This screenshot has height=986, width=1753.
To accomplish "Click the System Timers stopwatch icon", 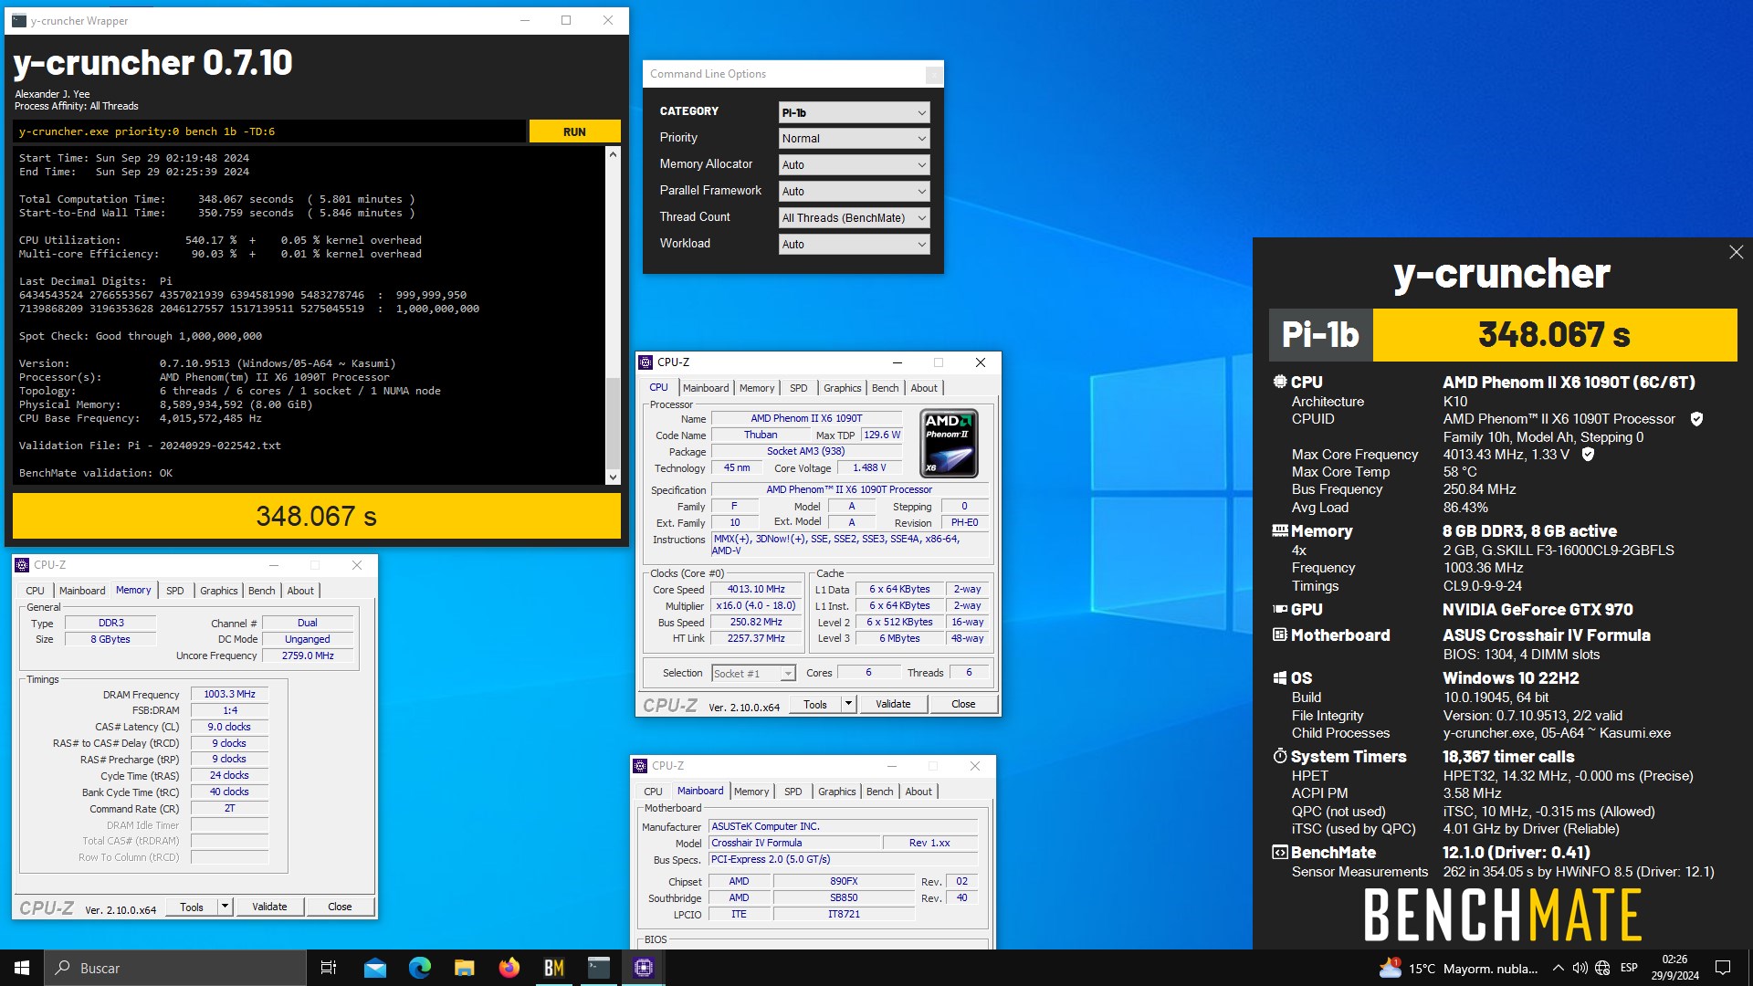I will (1279, 756).
